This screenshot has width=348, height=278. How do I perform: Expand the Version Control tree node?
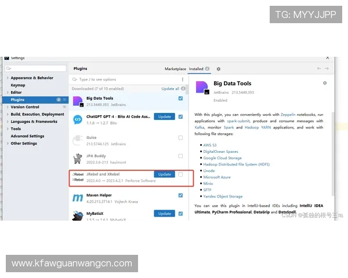point(8,107)
